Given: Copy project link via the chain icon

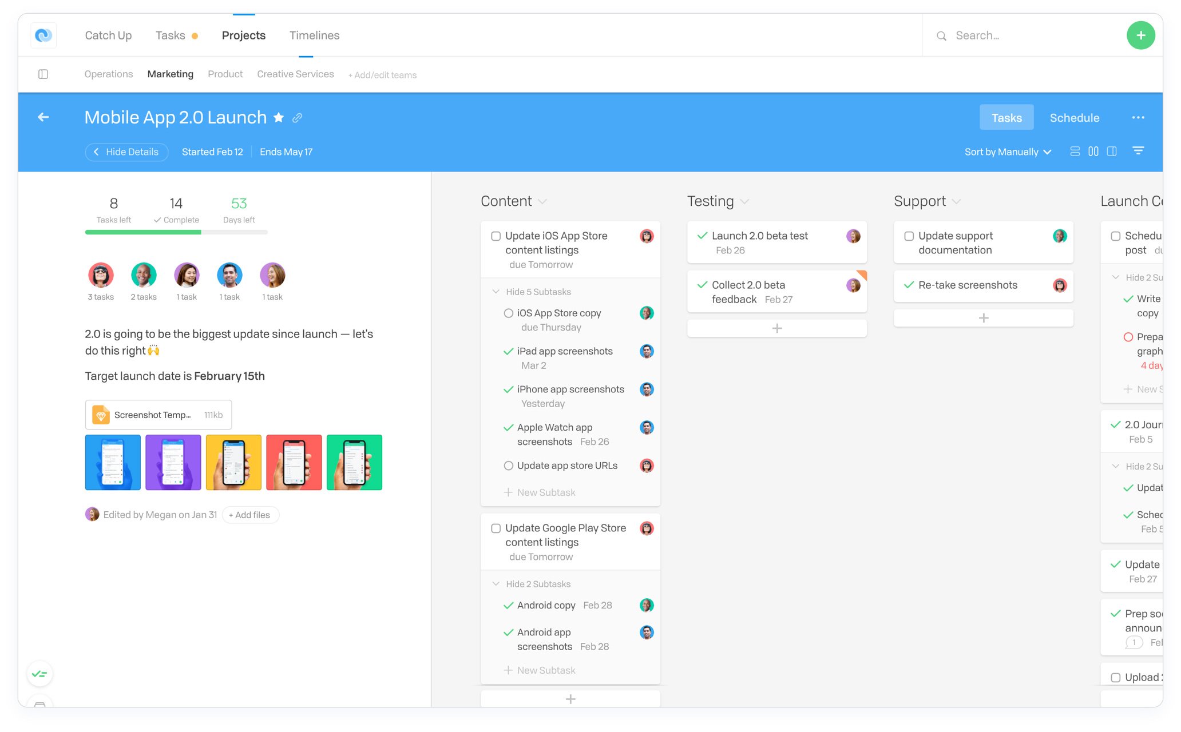Looking at the screenshot, I should coord(297,118).
